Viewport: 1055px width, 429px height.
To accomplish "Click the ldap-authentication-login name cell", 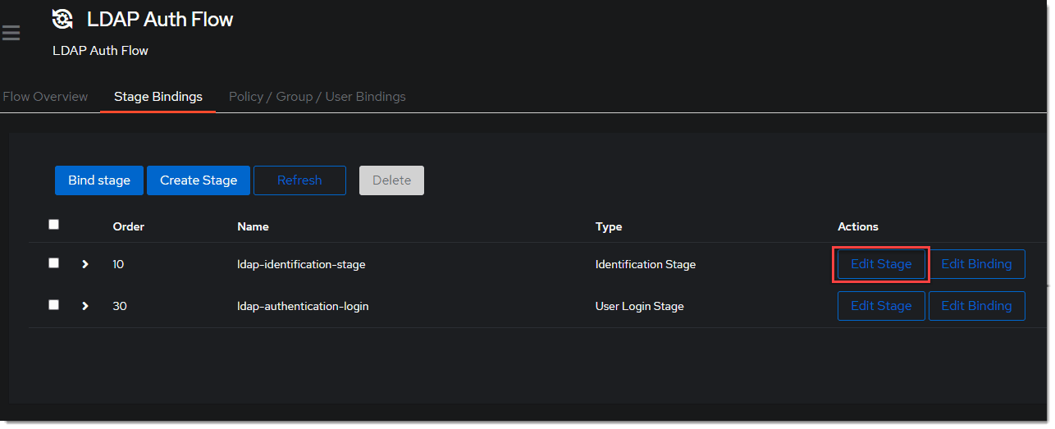I will [303, 306].
